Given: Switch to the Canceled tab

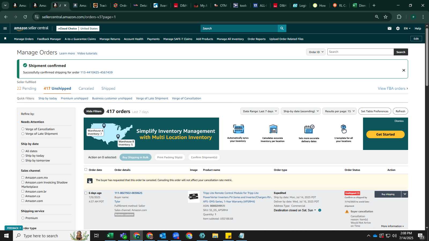Looking at the screenshot, I should [86, 88].
